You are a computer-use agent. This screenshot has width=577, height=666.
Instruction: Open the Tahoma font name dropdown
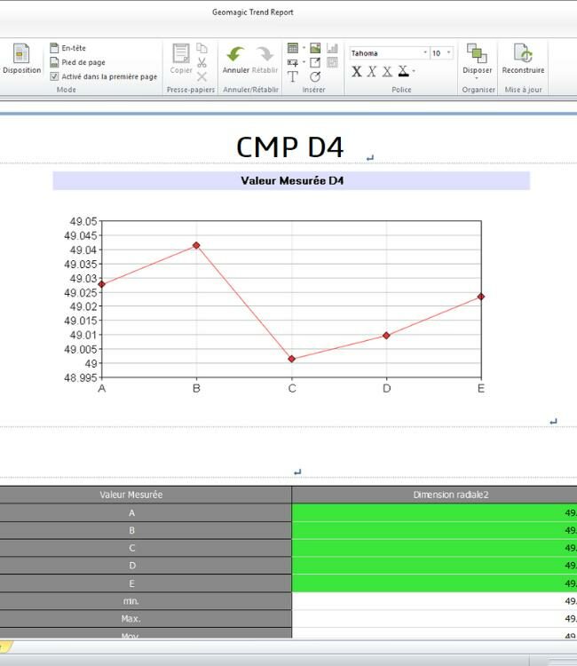coord(425,53)
